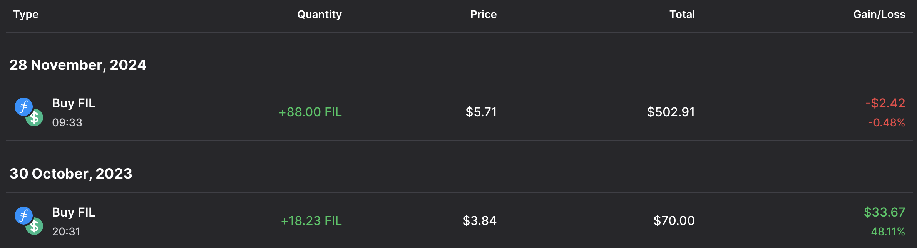Select the 30 October, 2023 date heading
This screenshot has width=917, height=248.
tap(71, 174)
